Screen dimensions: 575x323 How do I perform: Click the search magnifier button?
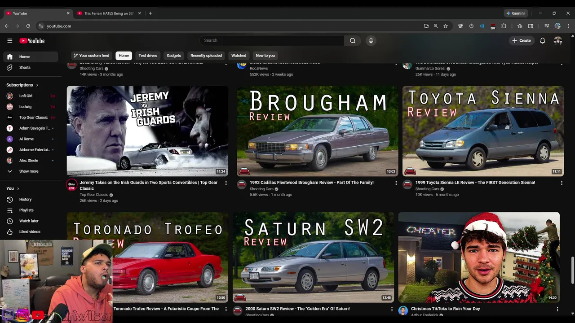353,40
